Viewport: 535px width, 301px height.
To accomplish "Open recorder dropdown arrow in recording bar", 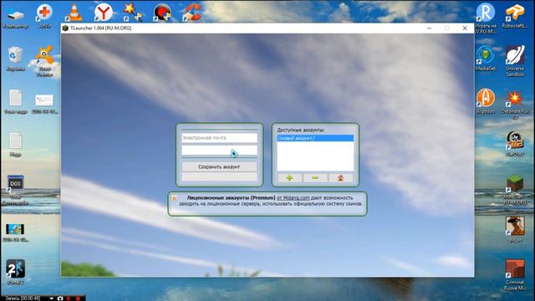I will coord(52,298).
